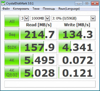The image size is (100, 91).
Task: Start the 4K QD32 test
Action: 12,72
